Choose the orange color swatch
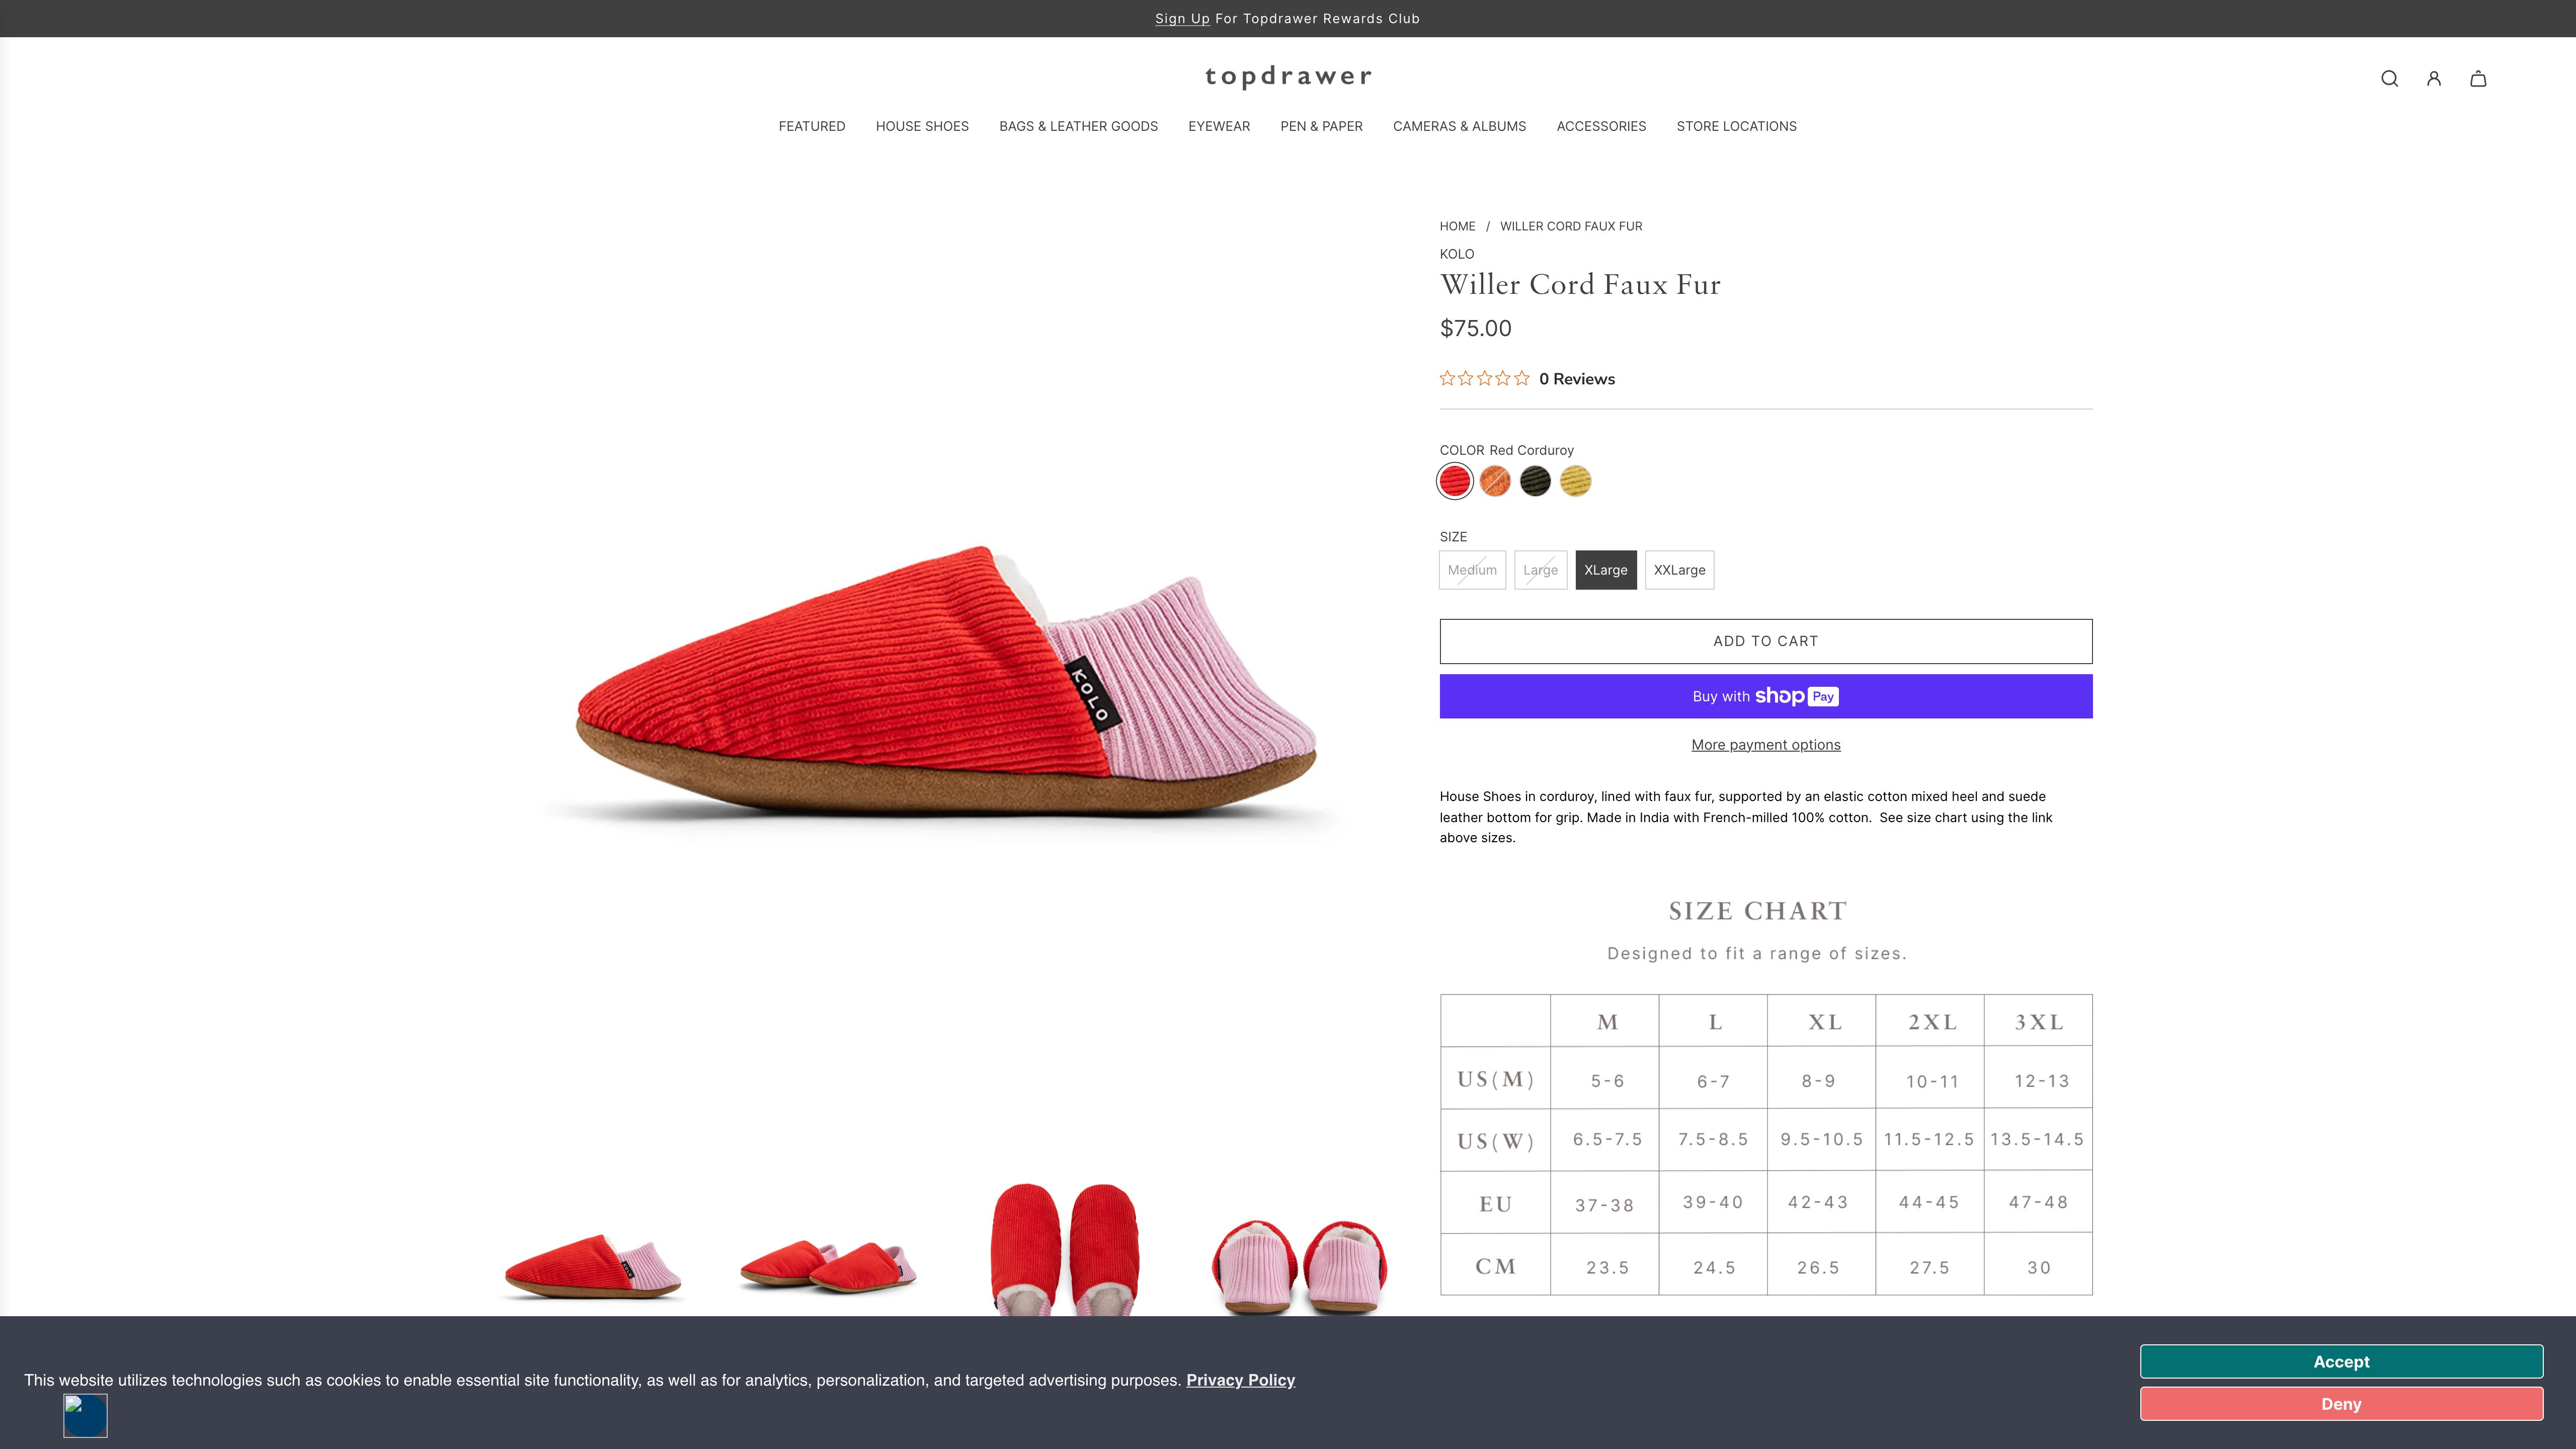 (1495, 481)
